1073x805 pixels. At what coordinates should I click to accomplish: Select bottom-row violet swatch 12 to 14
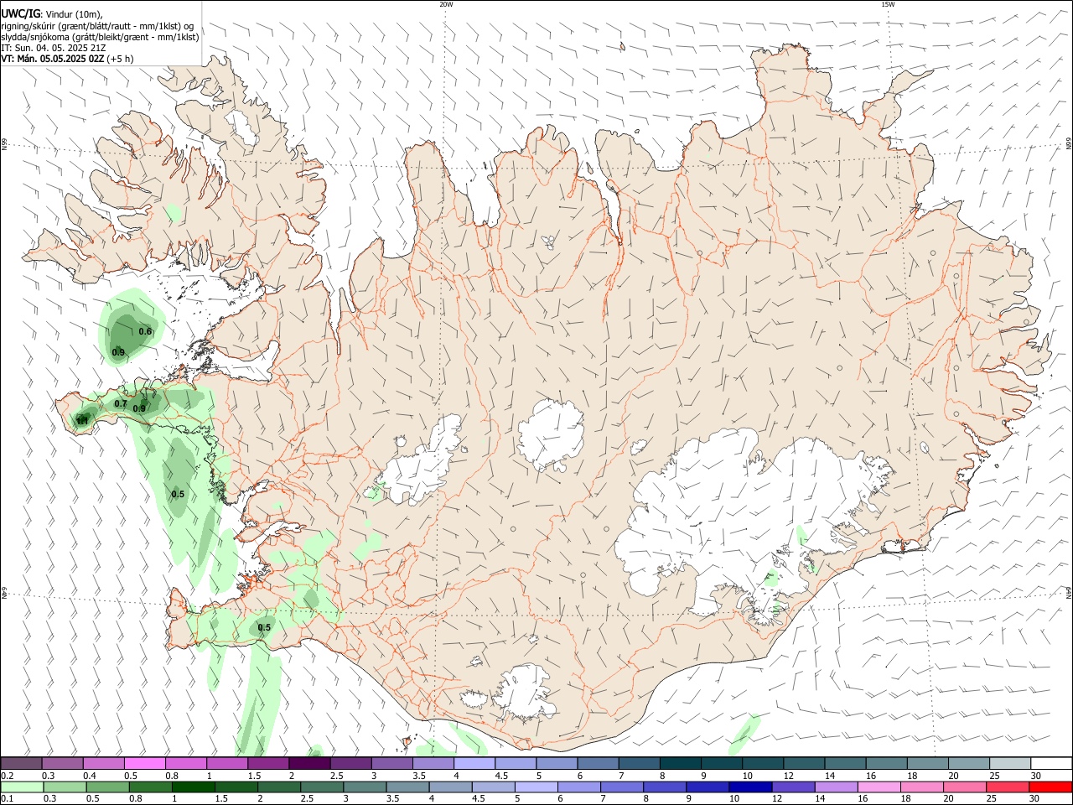click(793, 787)
